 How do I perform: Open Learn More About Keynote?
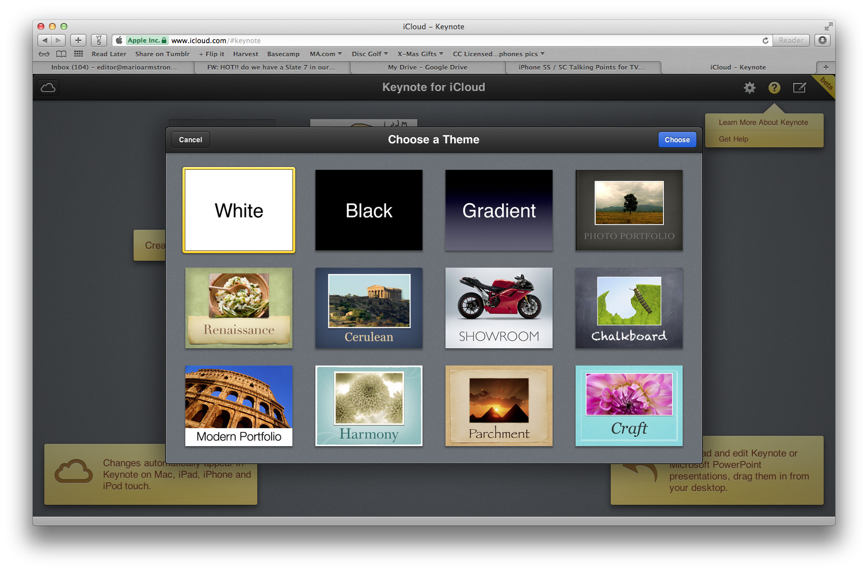click(763, 123)
